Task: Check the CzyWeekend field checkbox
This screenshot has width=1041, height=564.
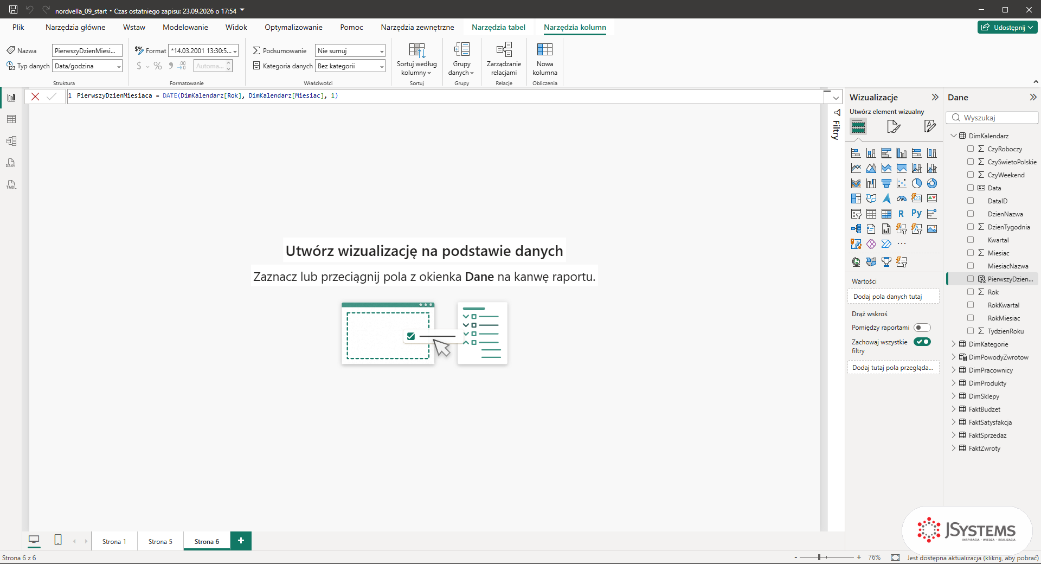Action: (x=971, y=175)
